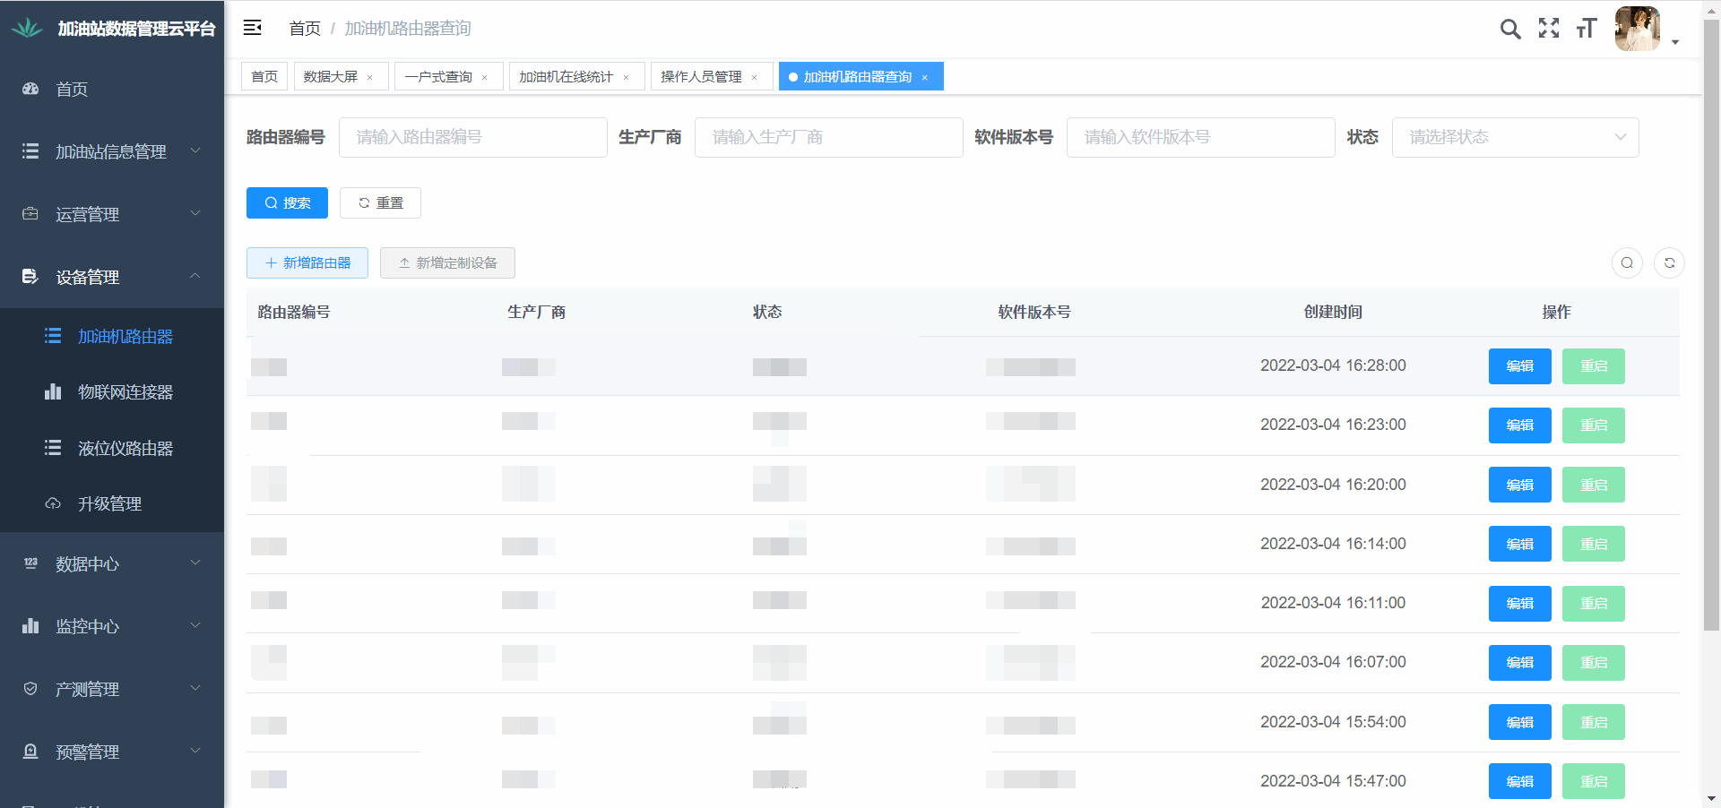Refresh table with round refresh icon
Viewport: 1721px width, 808px height.
(x=1669, y=262)
